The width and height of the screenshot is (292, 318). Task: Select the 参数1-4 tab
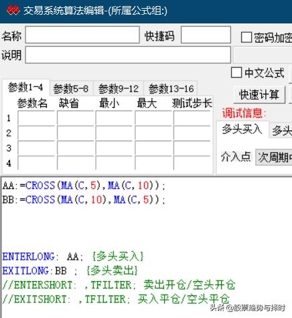[x=25, y=88]
